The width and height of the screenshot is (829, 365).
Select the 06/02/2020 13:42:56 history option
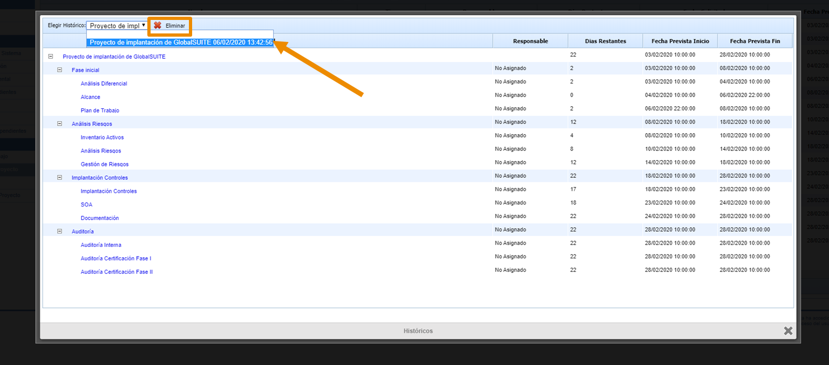coord(180,43)
